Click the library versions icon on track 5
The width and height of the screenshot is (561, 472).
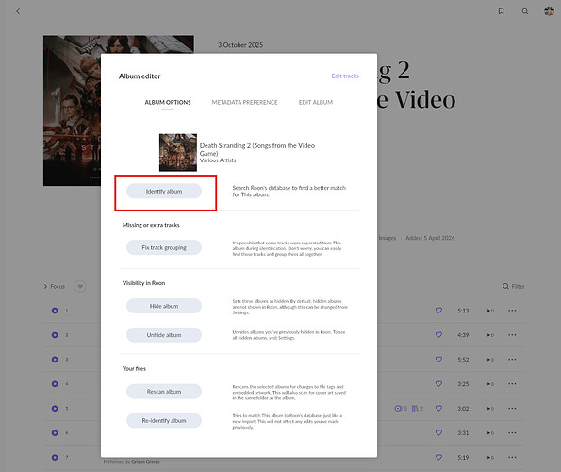click(x=417, y=408)
